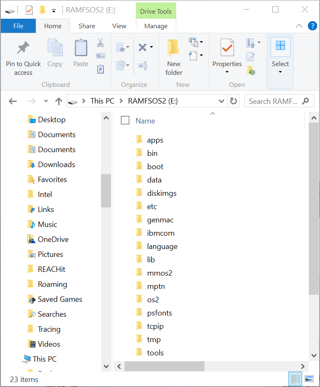Switch to the View tab
The height and width of the screenshot is (387, 320).
119,26
